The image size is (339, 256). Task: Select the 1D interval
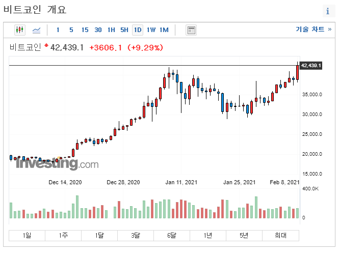[x=138, y=30]
